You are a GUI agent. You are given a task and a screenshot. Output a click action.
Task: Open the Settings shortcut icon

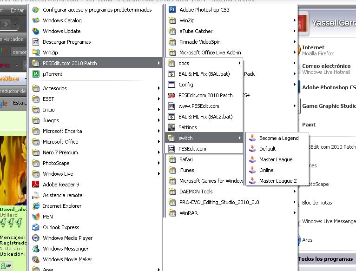(x=171, y=127)
